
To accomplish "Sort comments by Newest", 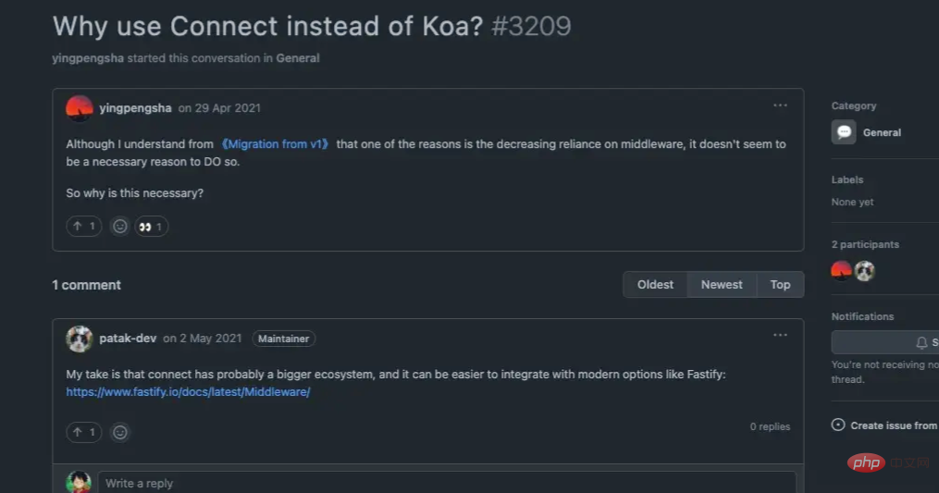I will pyautogui.click(x=722, y=285).
